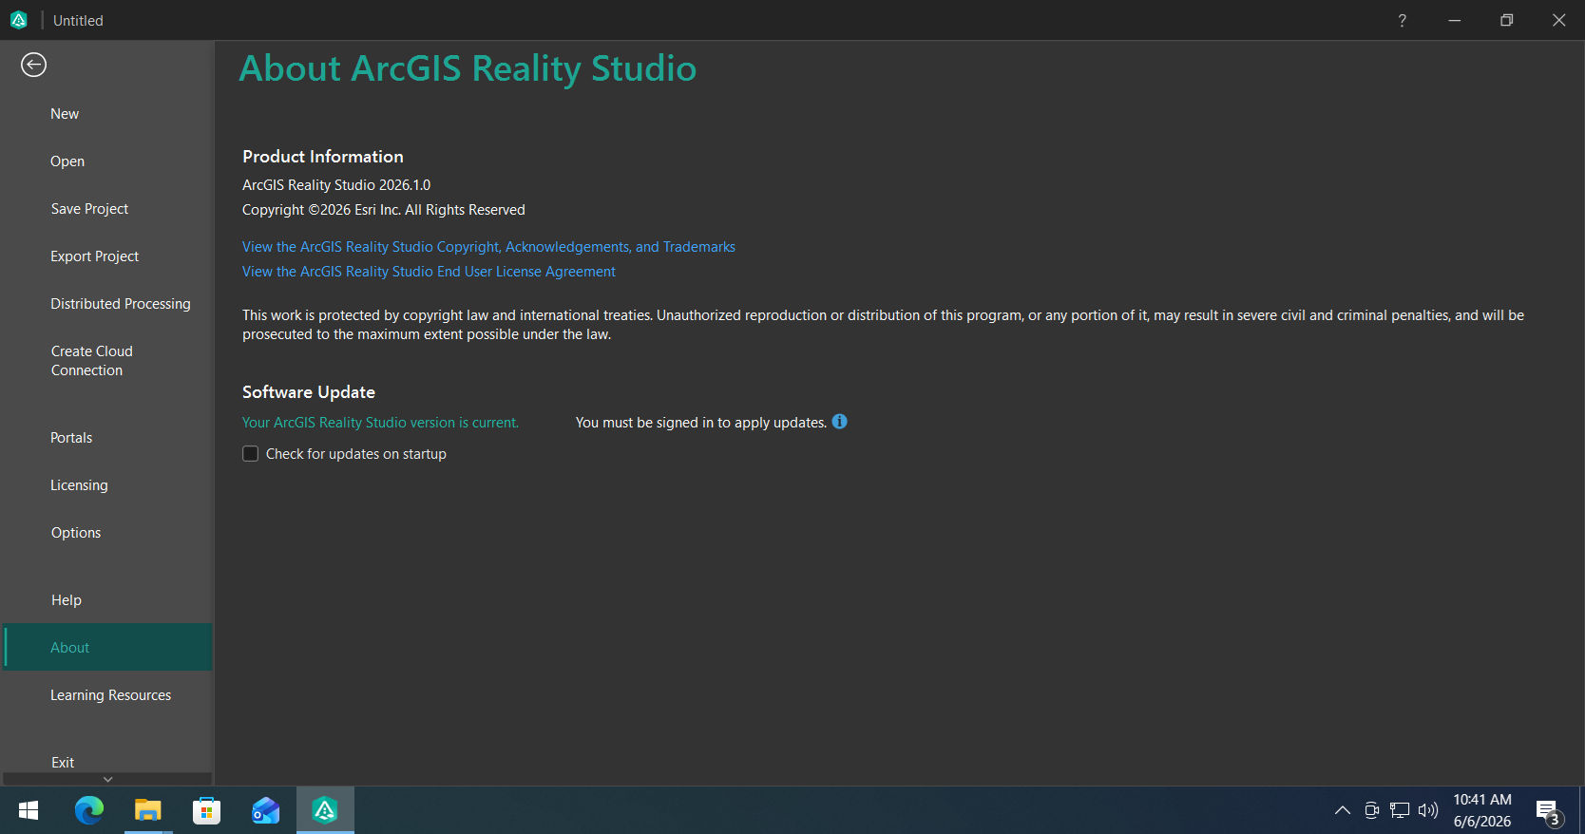
Task: Click the Software Update heading
Action: pyautogui.click(x=309, y=392)
